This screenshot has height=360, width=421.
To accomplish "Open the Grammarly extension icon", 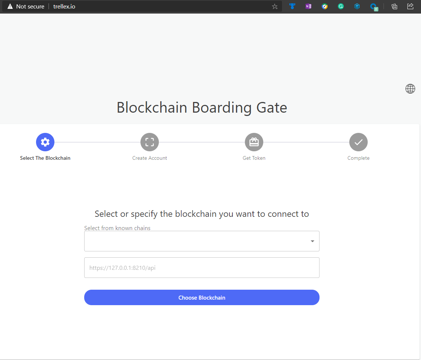I will [x=341, y=6].
